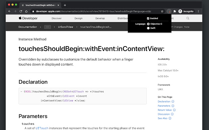Click the Parameters link under On This Page
This screenshot has height=130, width=209.
click(x=164, y=106)
